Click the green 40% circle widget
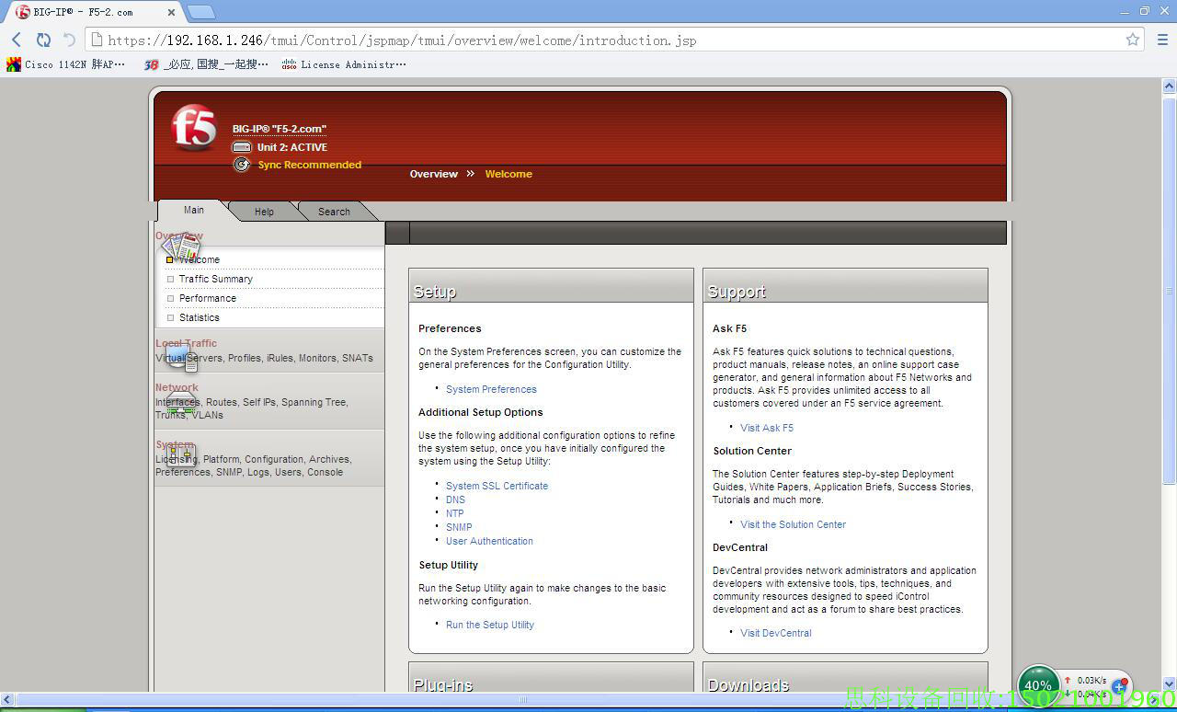Image resolution: width=1177 pixels, height=712 pixels. (x=1038, y=684)
